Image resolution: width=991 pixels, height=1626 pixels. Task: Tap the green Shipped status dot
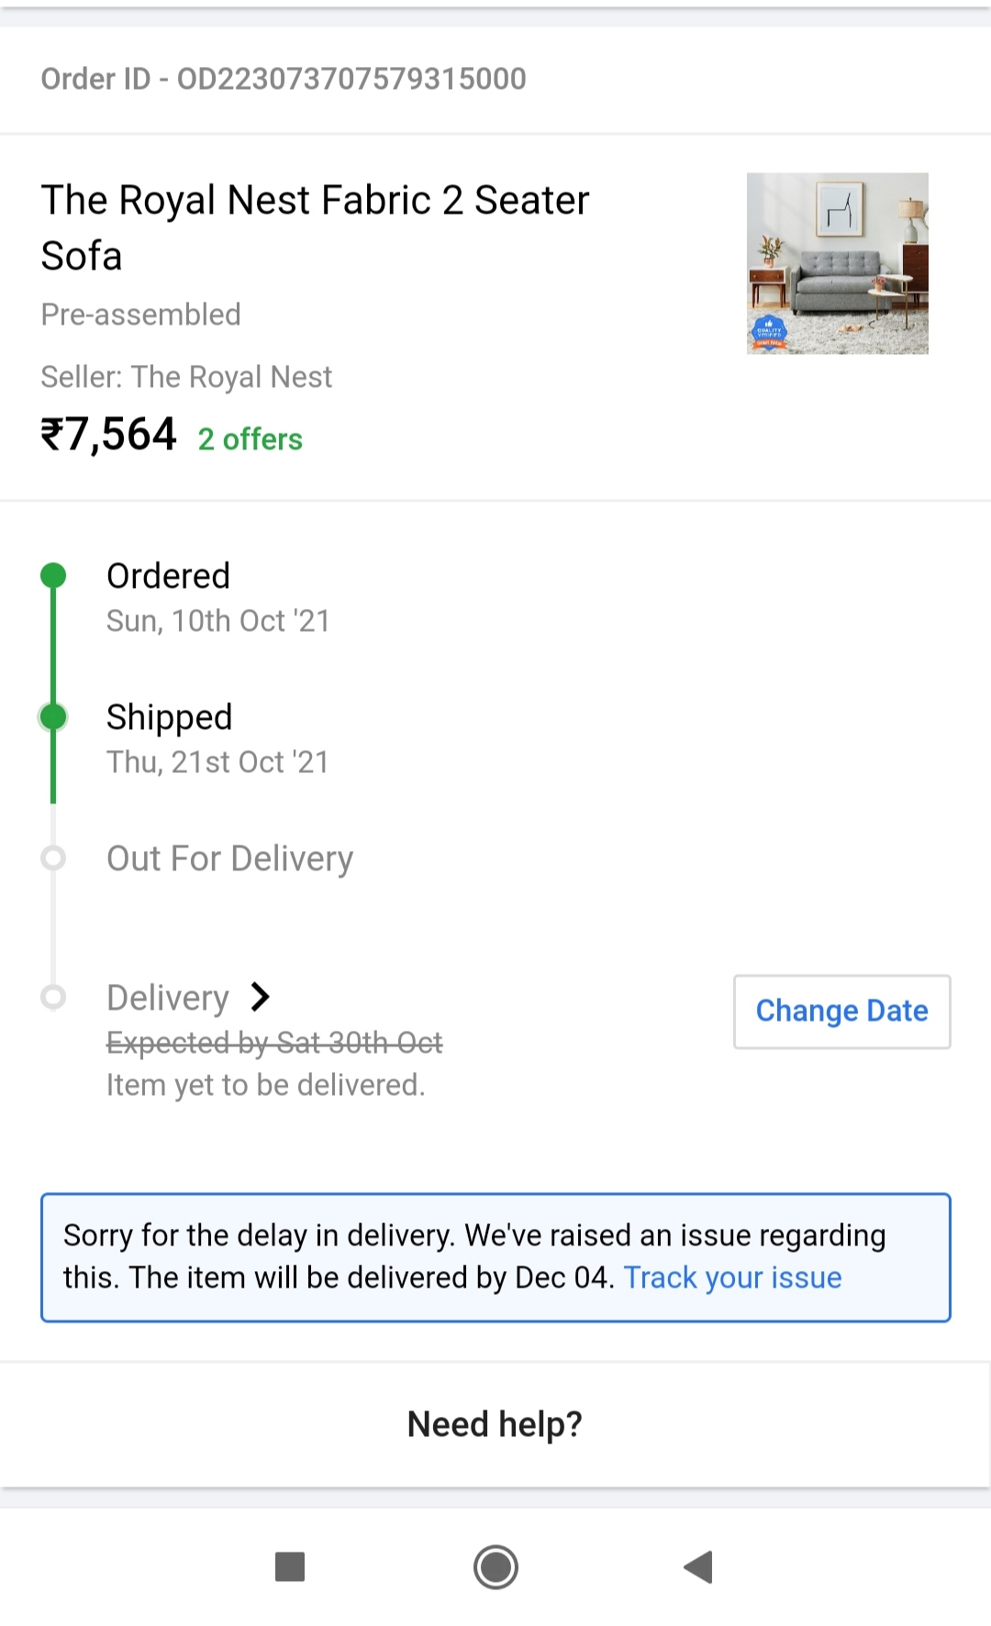(54, 716)
